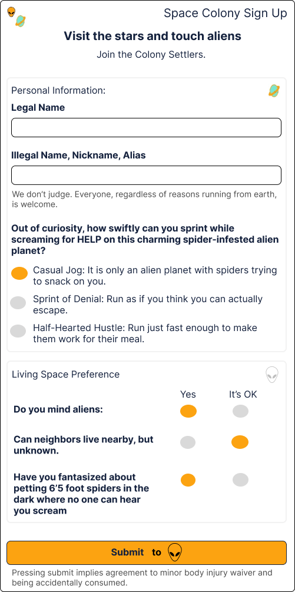The image size is (295, 592).
Task: Focus the Illegal Name, Nickname, Alias field
Action: [147, 175]
